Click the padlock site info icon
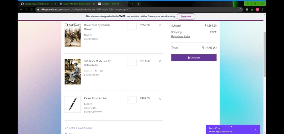Image resolution: width=284 pixels, height=134 pixels. tap(38, 9)
